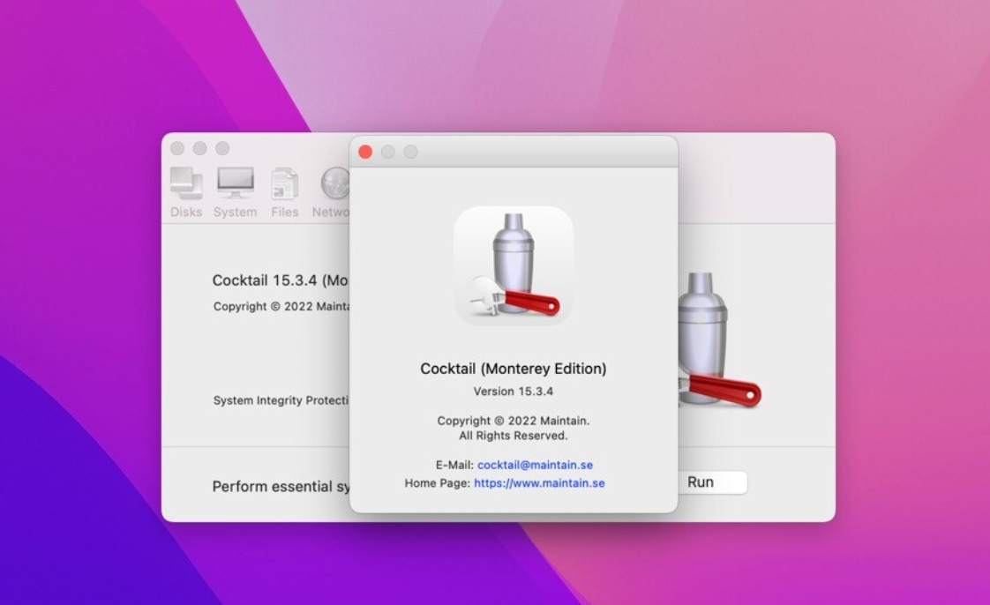Screen dimensions: 990x605
Task: Click the About dialog's disabled zoom button
Action: click(x=411, y=152)
